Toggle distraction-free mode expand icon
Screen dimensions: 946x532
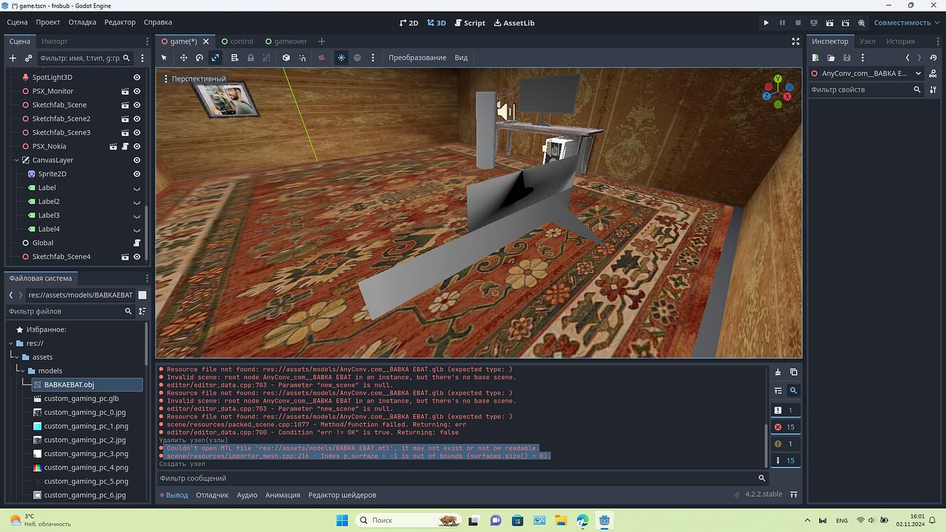click(796, 41)
